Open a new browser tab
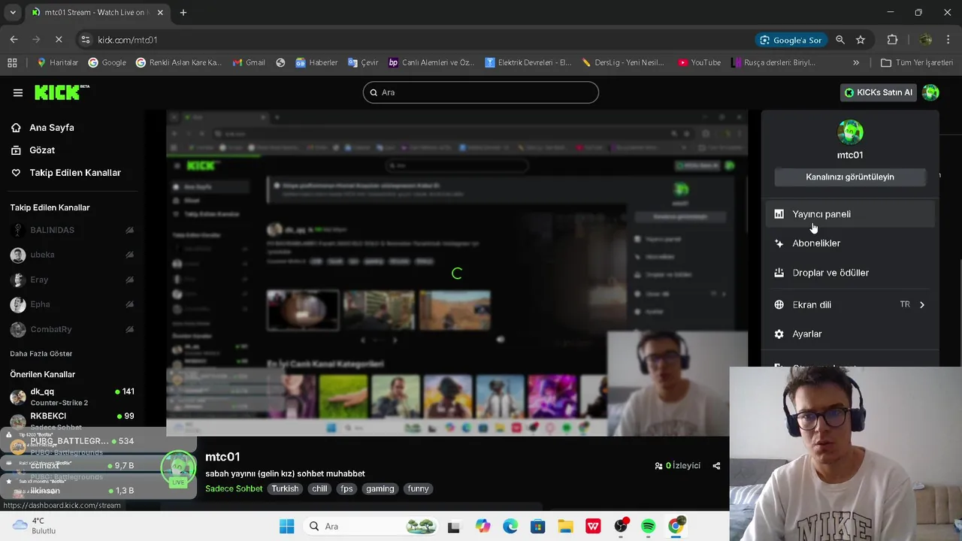This screenshot has width=962, height=541. pyautogui.click(x=183, y=13)
